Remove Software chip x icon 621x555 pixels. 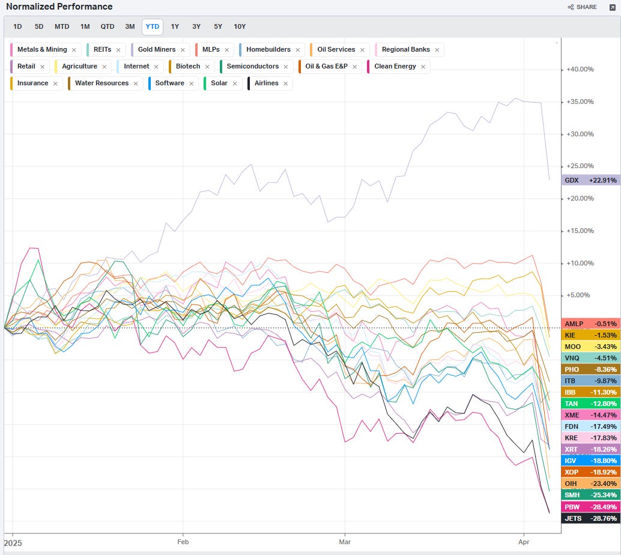[192, 83]
